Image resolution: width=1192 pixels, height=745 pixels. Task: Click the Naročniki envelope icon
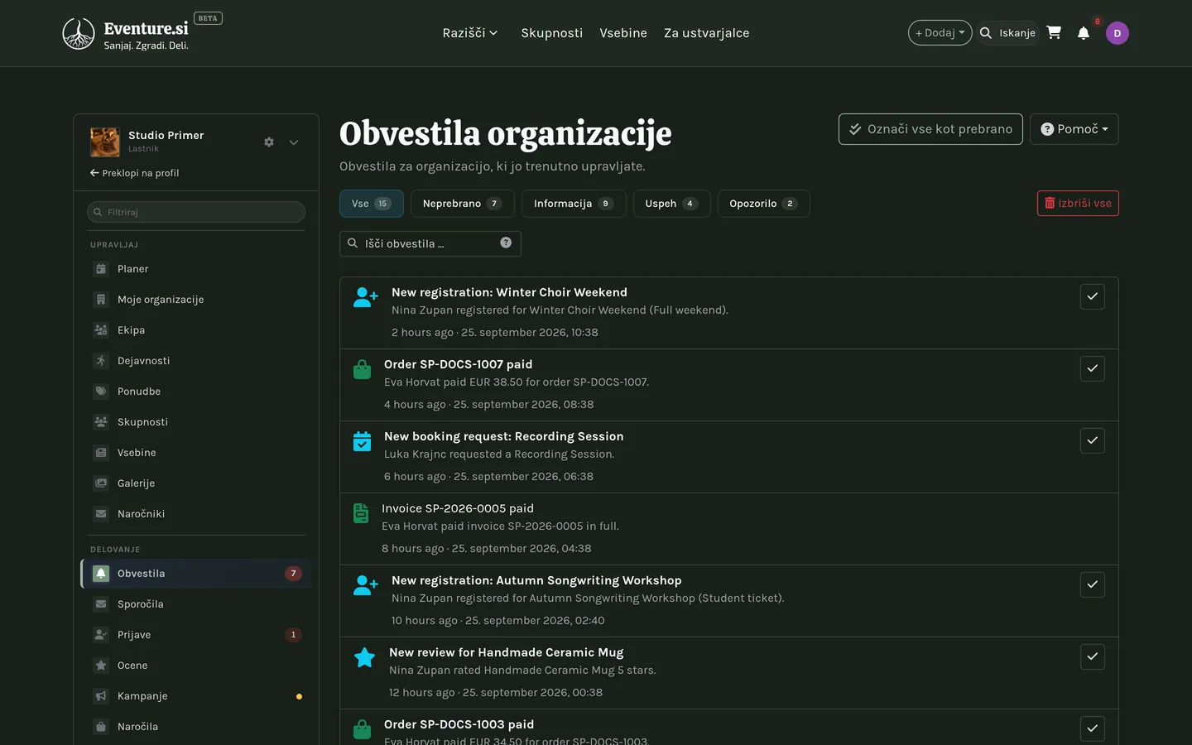click(101, 514)
